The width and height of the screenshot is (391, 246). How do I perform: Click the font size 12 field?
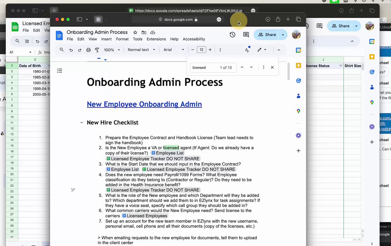point(202,50)
